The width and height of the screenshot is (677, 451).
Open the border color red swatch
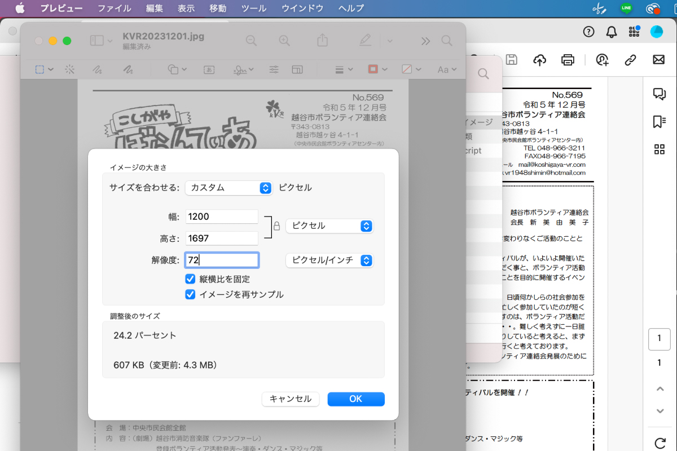(x=377, y=69)
